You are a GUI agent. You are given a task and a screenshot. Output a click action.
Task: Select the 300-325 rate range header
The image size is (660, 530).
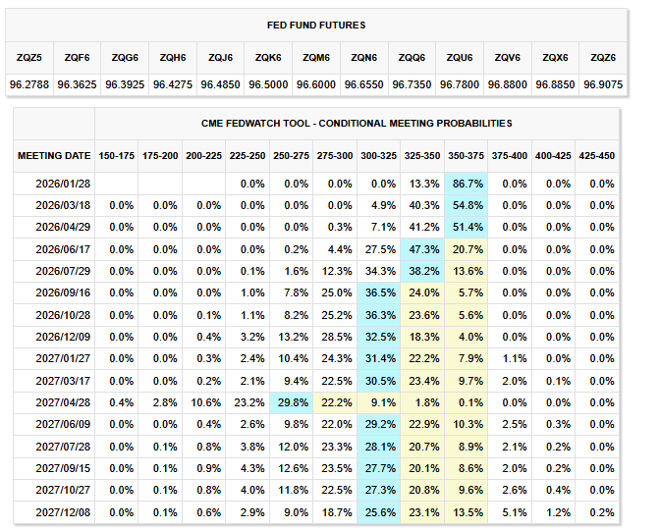pos(378,155)
